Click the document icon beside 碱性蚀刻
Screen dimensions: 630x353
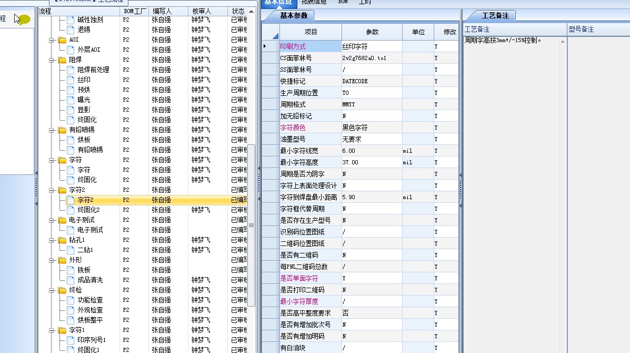[71, 19]
